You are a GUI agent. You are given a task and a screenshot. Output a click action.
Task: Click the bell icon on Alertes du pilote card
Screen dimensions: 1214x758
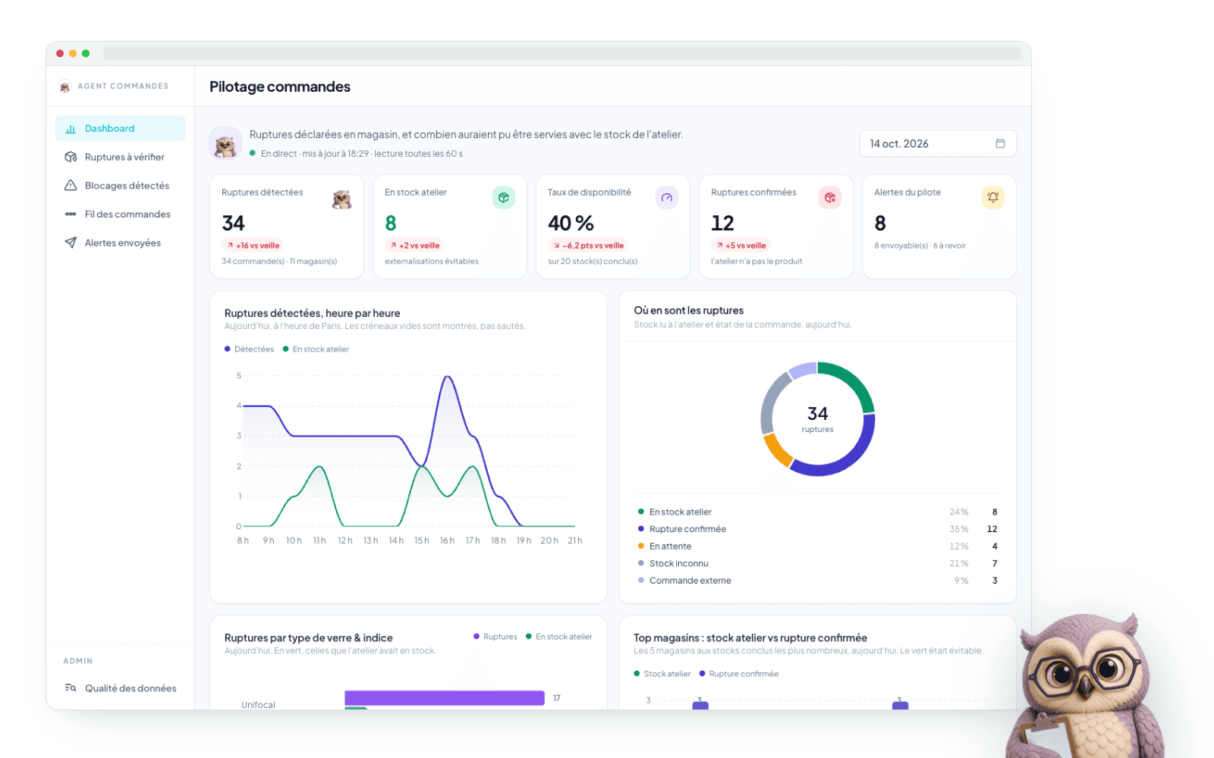(993, 198)
